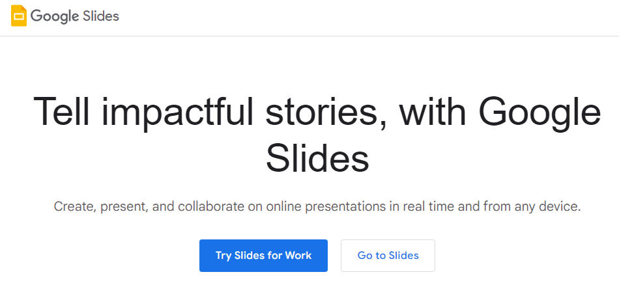Click the word "Go" on the outlined button
Viewport: 619px width, 283px height.
pos(365,256)
